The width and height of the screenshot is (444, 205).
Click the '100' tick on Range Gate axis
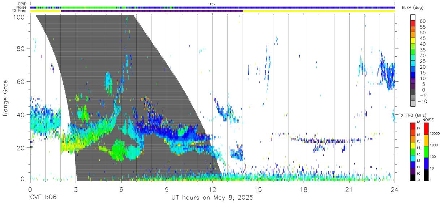19,17
